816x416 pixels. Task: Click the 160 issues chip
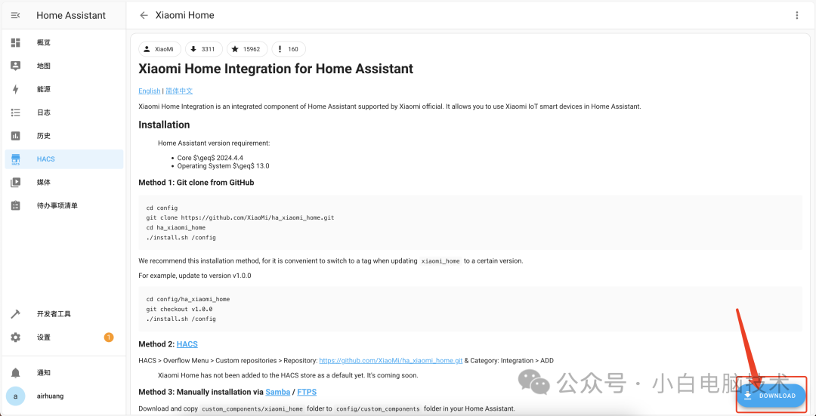289,49
